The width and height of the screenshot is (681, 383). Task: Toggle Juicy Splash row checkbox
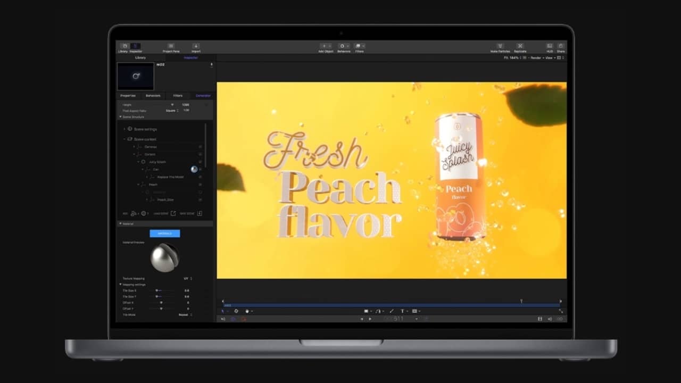pos(201,162)
